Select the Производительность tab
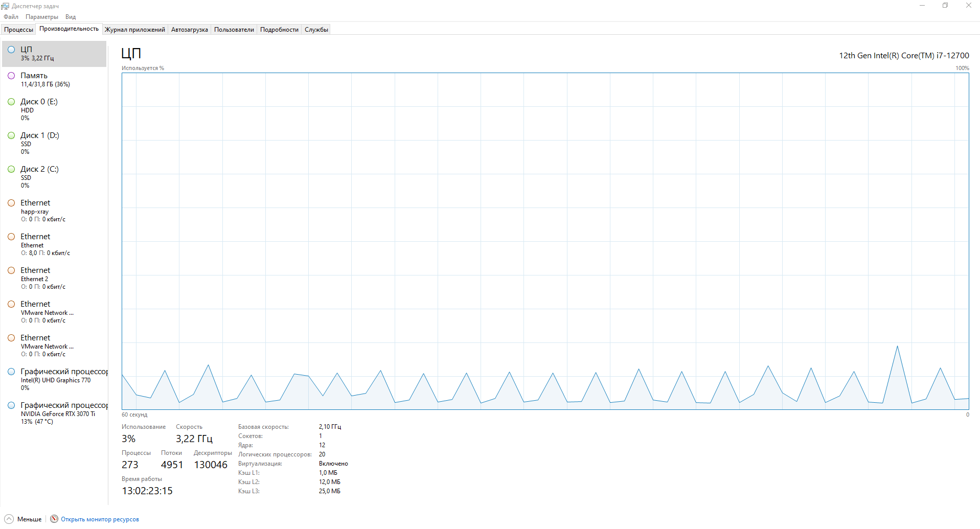 click(69, 29)
